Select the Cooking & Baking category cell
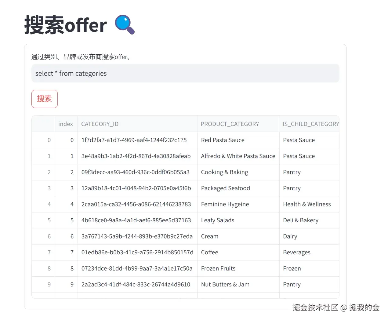The image size is (388, 320). click(225, 172)
